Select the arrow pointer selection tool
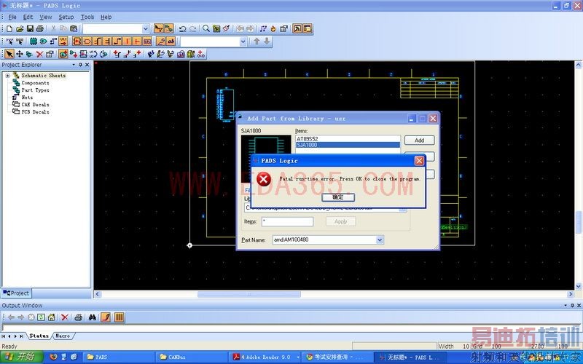The image size is (583, 364). click(9, 53)
